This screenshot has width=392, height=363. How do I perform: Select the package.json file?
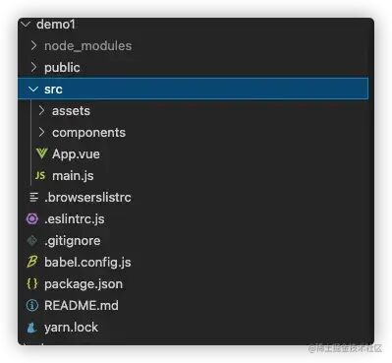[84, 284]
